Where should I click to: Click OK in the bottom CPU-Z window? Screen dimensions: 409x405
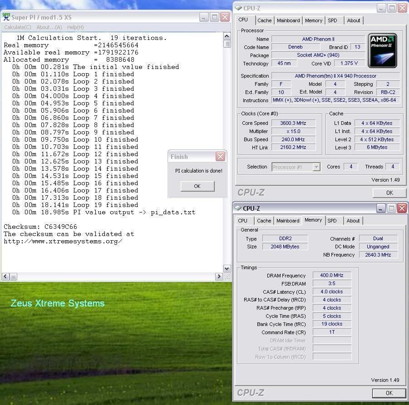[x=389, y=393]
